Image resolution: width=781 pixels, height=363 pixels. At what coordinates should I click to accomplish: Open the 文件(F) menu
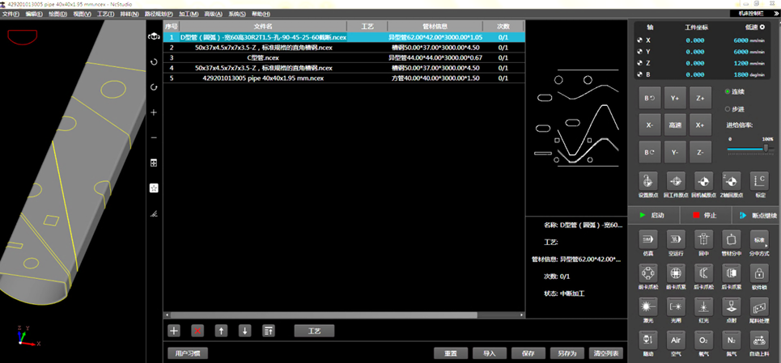point(11,14)
